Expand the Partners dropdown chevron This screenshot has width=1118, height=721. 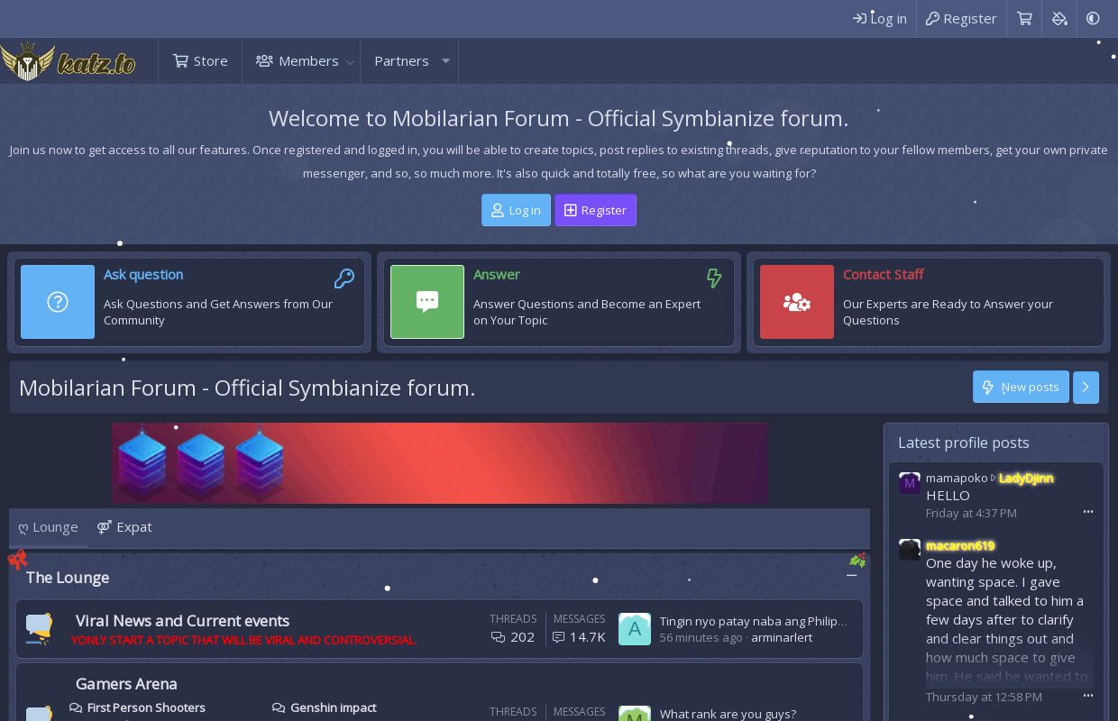pos(445,63)
